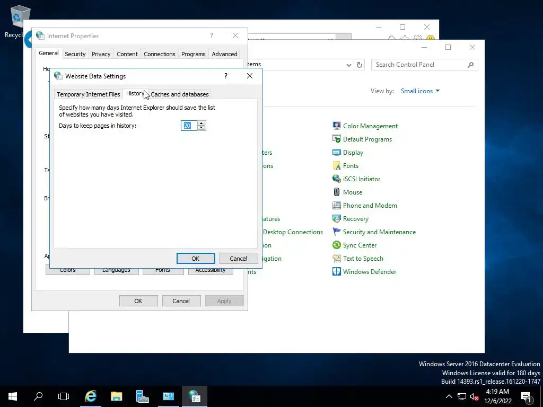Image resolution: width=543 pixels, height=407 pixels.
Task: Open the Text to Speech icon
Action: (337, 258)
